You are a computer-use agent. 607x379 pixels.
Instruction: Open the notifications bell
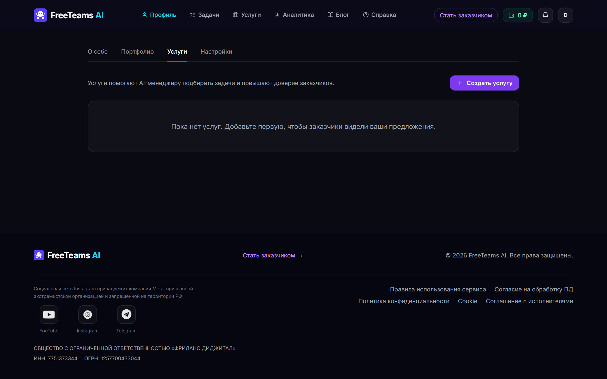[545, 15]
